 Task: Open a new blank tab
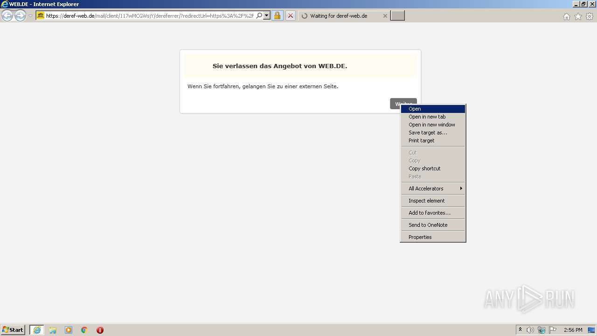click(397, 16)
